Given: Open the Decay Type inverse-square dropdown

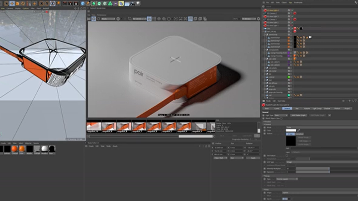Looking at the screenshot, I should [x=287, y=179].
